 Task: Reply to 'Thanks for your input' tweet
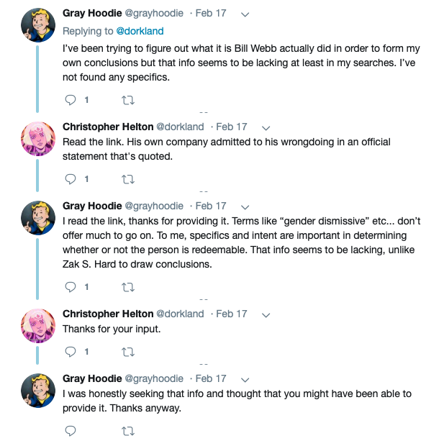pyautogui.click(x=71, y=352)
